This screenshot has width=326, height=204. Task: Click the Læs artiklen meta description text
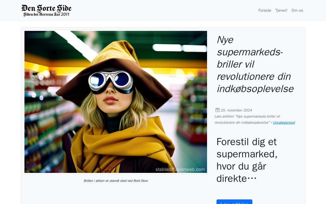pyautogui.click(x=247, y=119)
